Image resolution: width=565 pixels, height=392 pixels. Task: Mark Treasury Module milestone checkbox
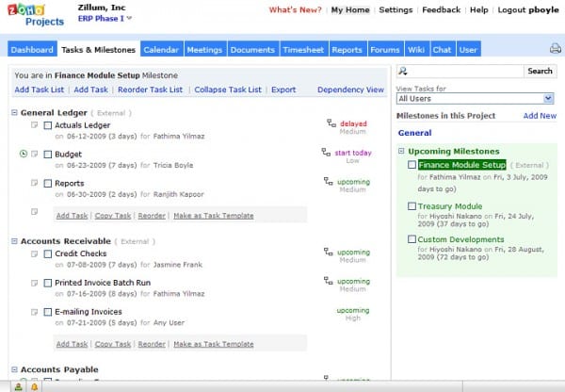click(412, 205)
